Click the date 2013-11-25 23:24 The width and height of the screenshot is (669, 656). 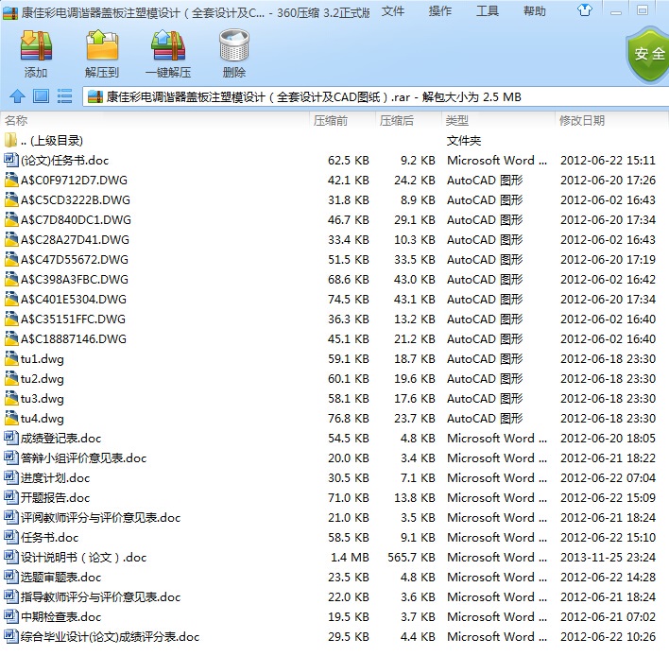click(608, 557)
